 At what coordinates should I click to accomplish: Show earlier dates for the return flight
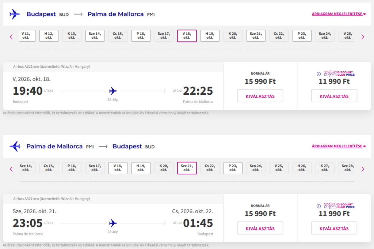11,169
